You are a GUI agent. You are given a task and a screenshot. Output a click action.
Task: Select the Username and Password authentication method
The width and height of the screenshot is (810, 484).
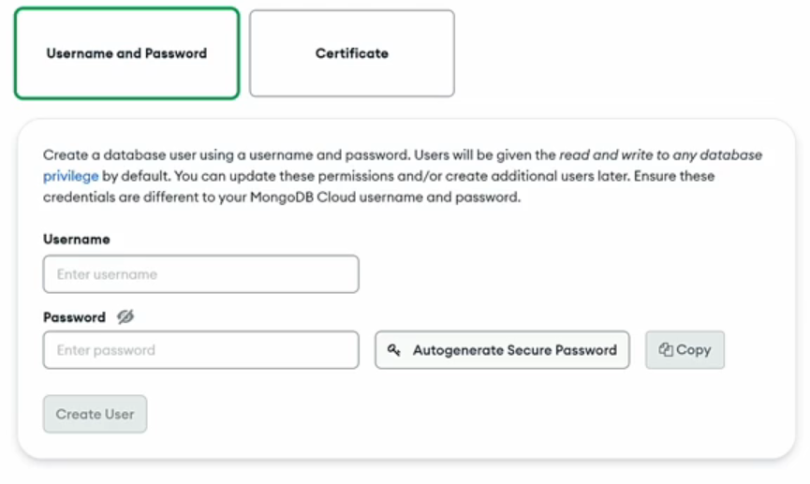coord(126,53)
